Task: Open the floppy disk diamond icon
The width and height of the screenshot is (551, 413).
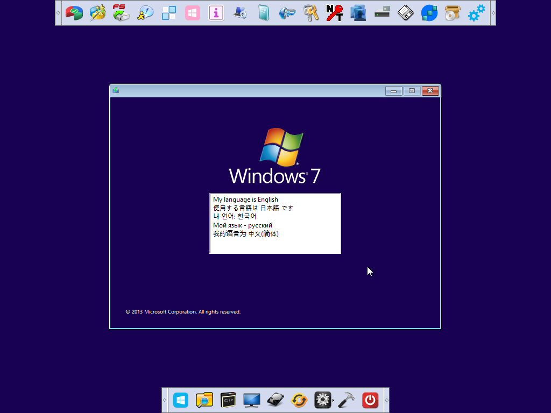Action: coord(406,13)
